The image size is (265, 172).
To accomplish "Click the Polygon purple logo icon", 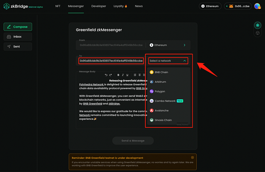I will (x=151, y=91).
